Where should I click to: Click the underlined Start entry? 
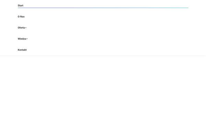[x=21, y=5]
